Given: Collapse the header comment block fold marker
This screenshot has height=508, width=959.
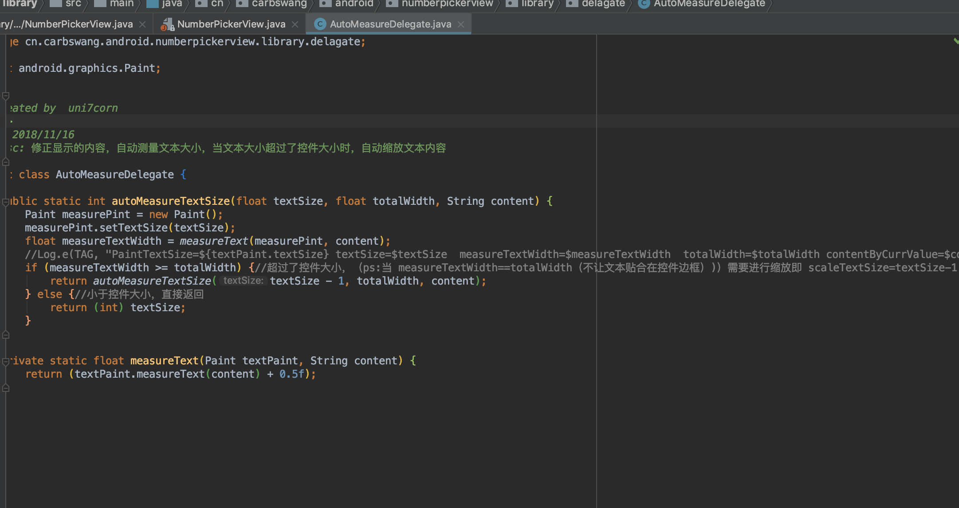Looking at the screenshot, I should (5, 95).
